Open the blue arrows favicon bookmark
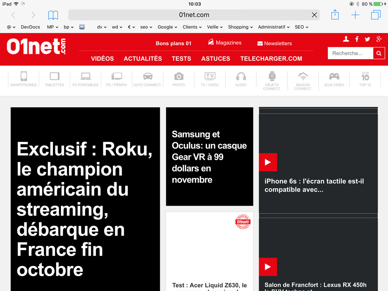The image size is (388, 291). [x=82, y=27]
